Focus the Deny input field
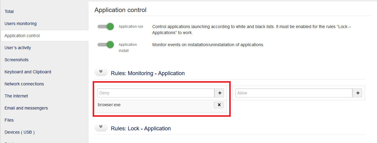The width and height of the screenshot is (377, 143). [x=156, y=93]
